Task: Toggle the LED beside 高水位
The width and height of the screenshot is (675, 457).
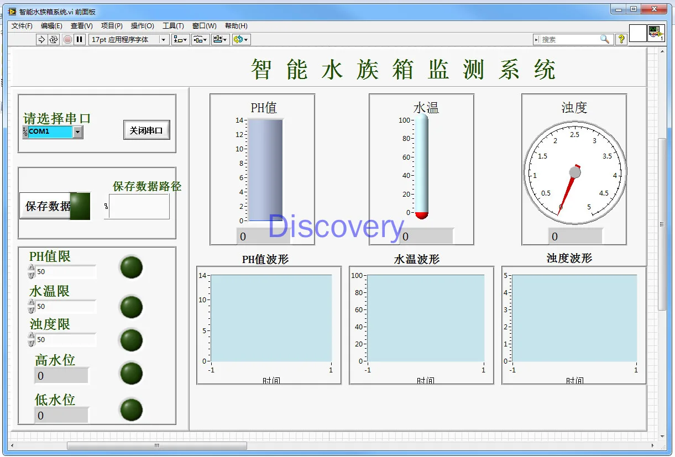Action: coord(131,374)
